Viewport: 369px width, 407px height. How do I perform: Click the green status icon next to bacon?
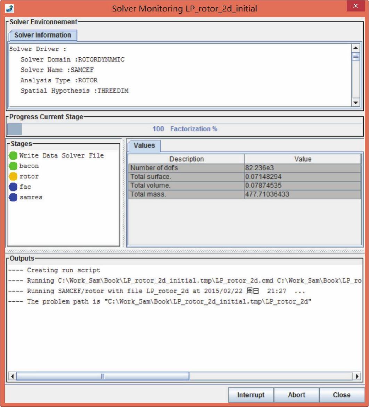pos(13,166)
